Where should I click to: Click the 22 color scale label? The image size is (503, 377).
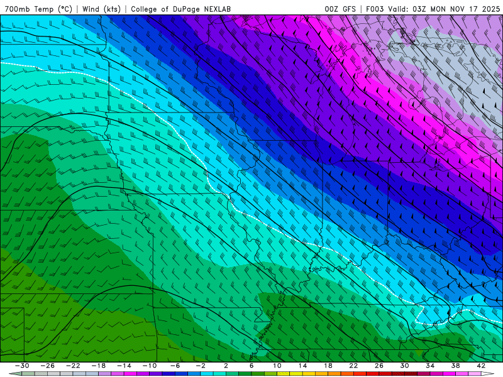click(x=353, y=366)
